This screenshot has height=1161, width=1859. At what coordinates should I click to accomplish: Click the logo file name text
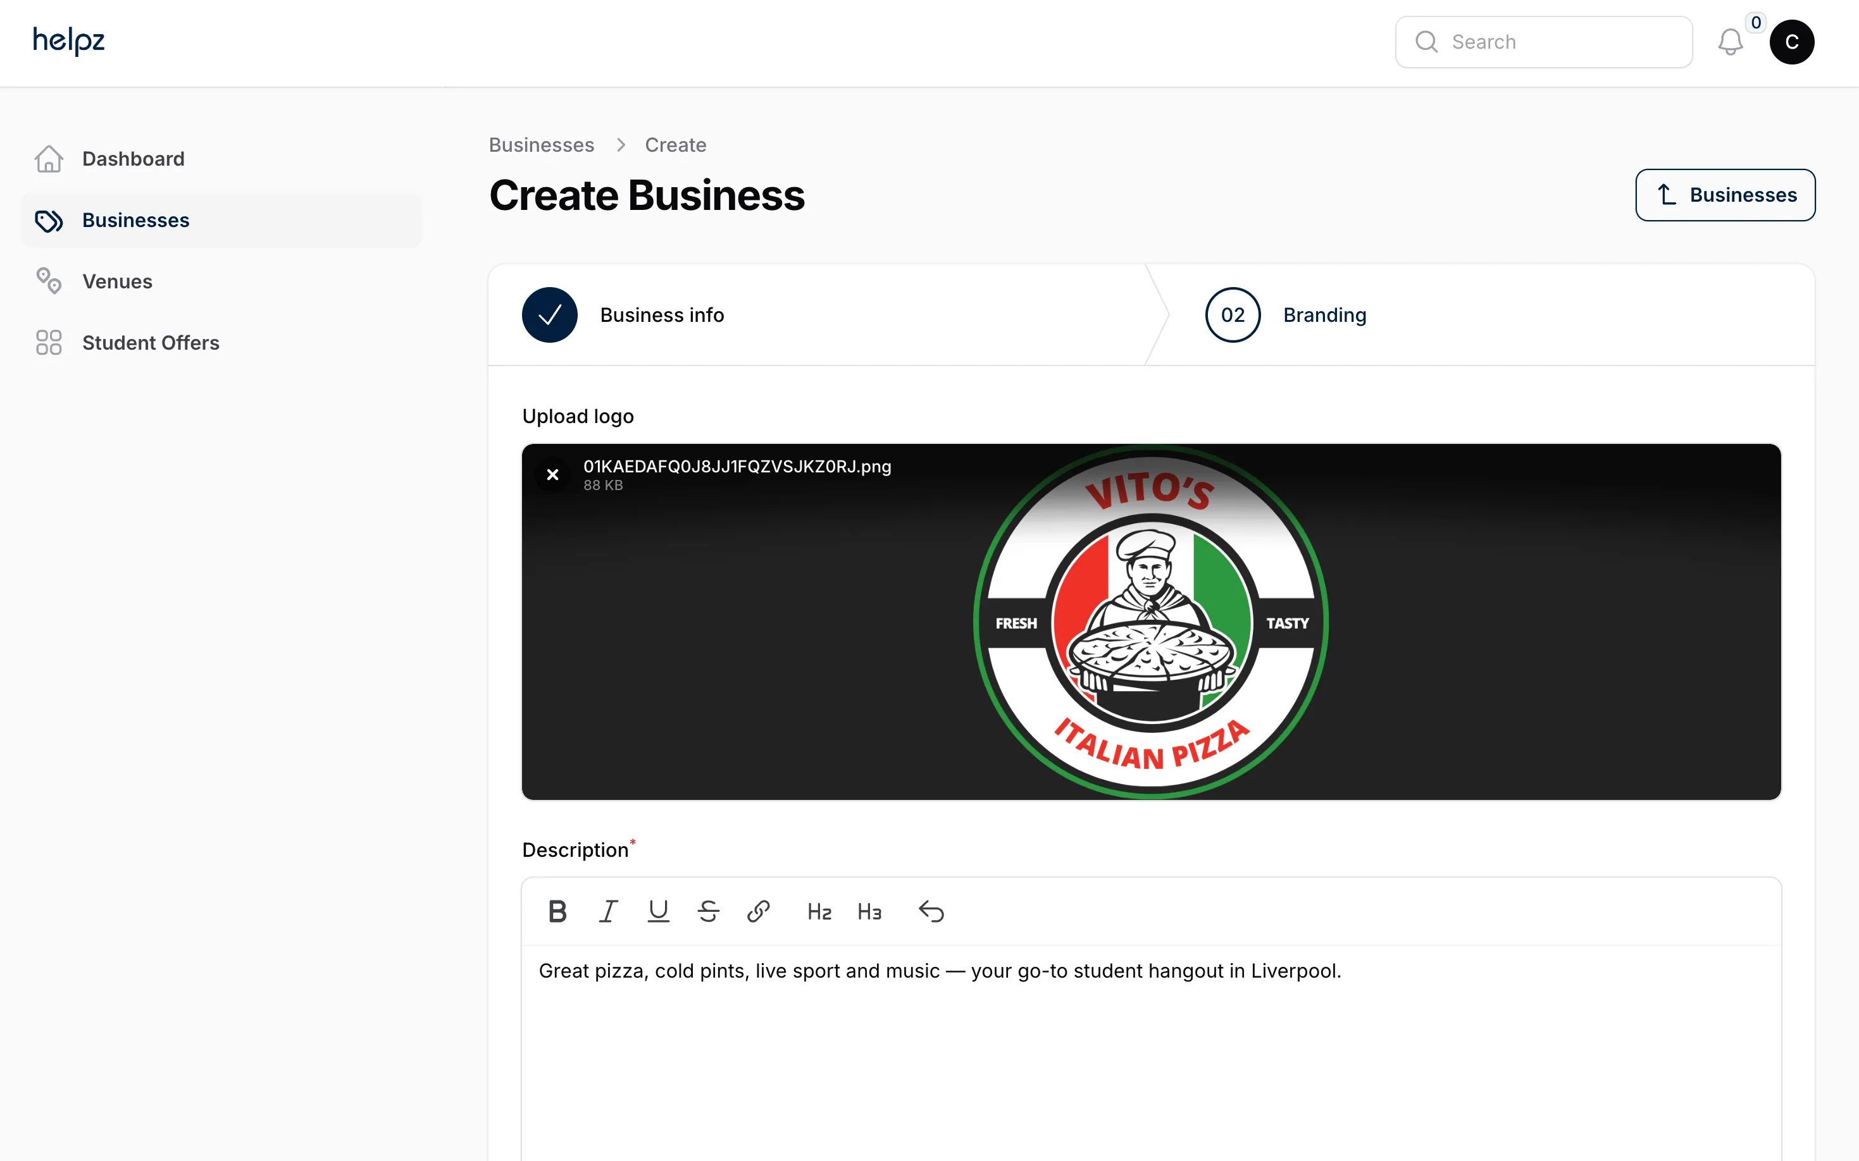pyautogui.click(x=737, y=467)
